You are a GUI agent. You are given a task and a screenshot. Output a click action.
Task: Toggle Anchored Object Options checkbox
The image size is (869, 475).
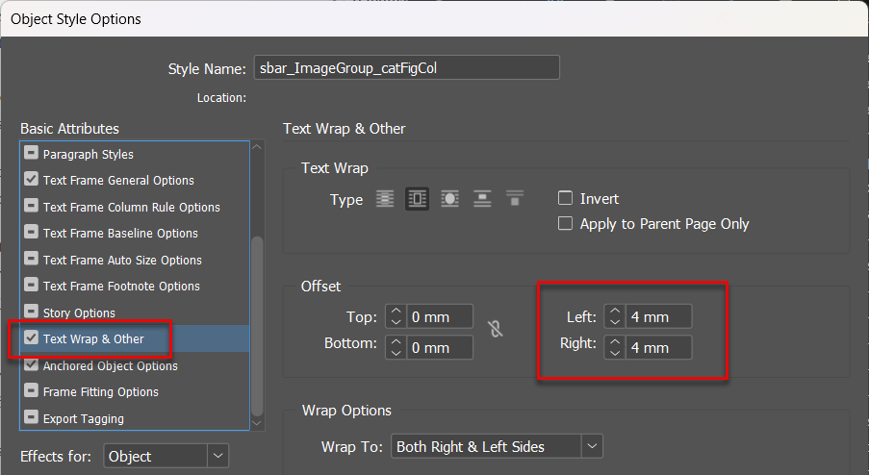pos(31,364)
